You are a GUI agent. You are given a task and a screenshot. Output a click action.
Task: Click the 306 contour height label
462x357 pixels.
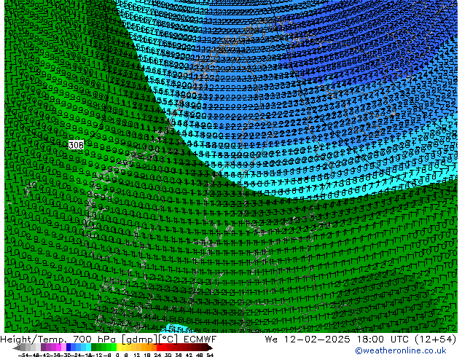coord(76,145)
